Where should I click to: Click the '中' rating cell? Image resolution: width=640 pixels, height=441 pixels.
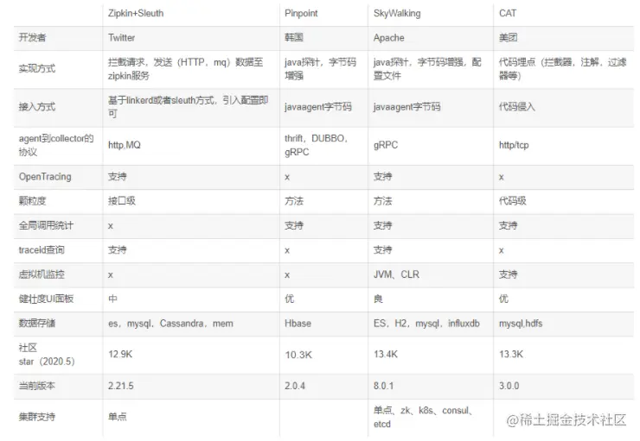coord(112,299)
